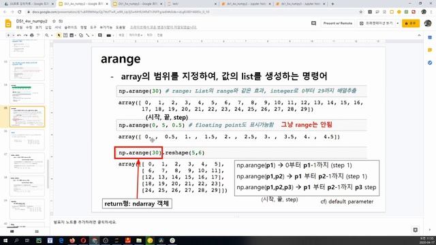Open the Help menu
The image size is (436, 245).
click(121, 27)
